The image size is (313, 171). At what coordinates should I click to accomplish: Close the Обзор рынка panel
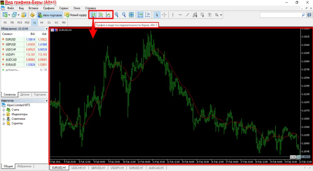47,29
